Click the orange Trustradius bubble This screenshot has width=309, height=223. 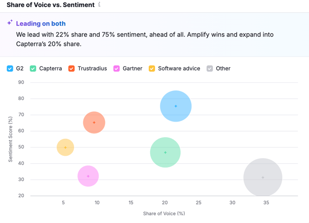(94, 123)
